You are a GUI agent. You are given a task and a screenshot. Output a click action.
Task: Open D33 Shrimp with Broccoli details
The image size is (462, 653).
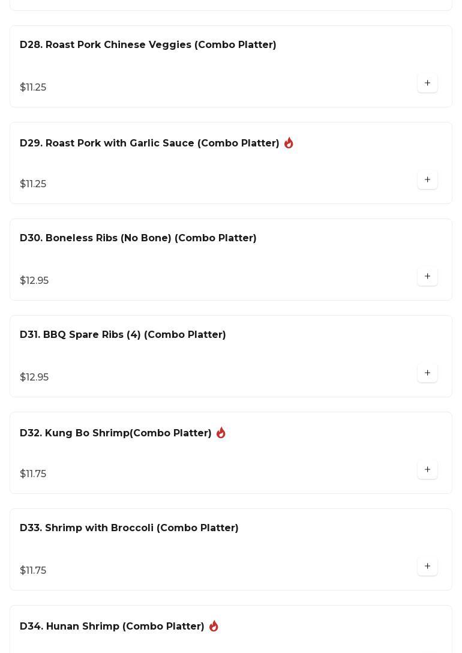coord(129,528)
